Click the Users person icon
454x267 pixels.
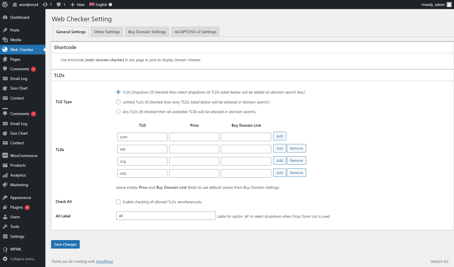point(5,217)
